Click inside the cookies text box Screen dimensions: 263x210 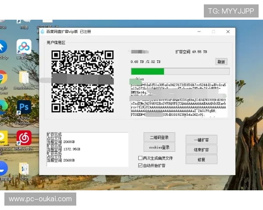(x=179, y=100)
